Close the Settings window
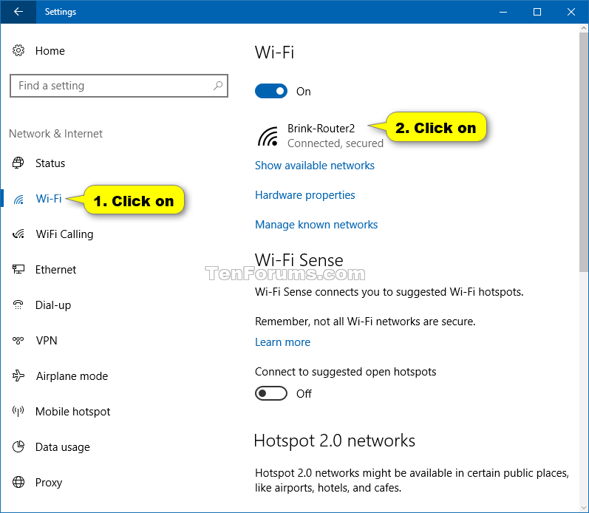 pos(571,12)
